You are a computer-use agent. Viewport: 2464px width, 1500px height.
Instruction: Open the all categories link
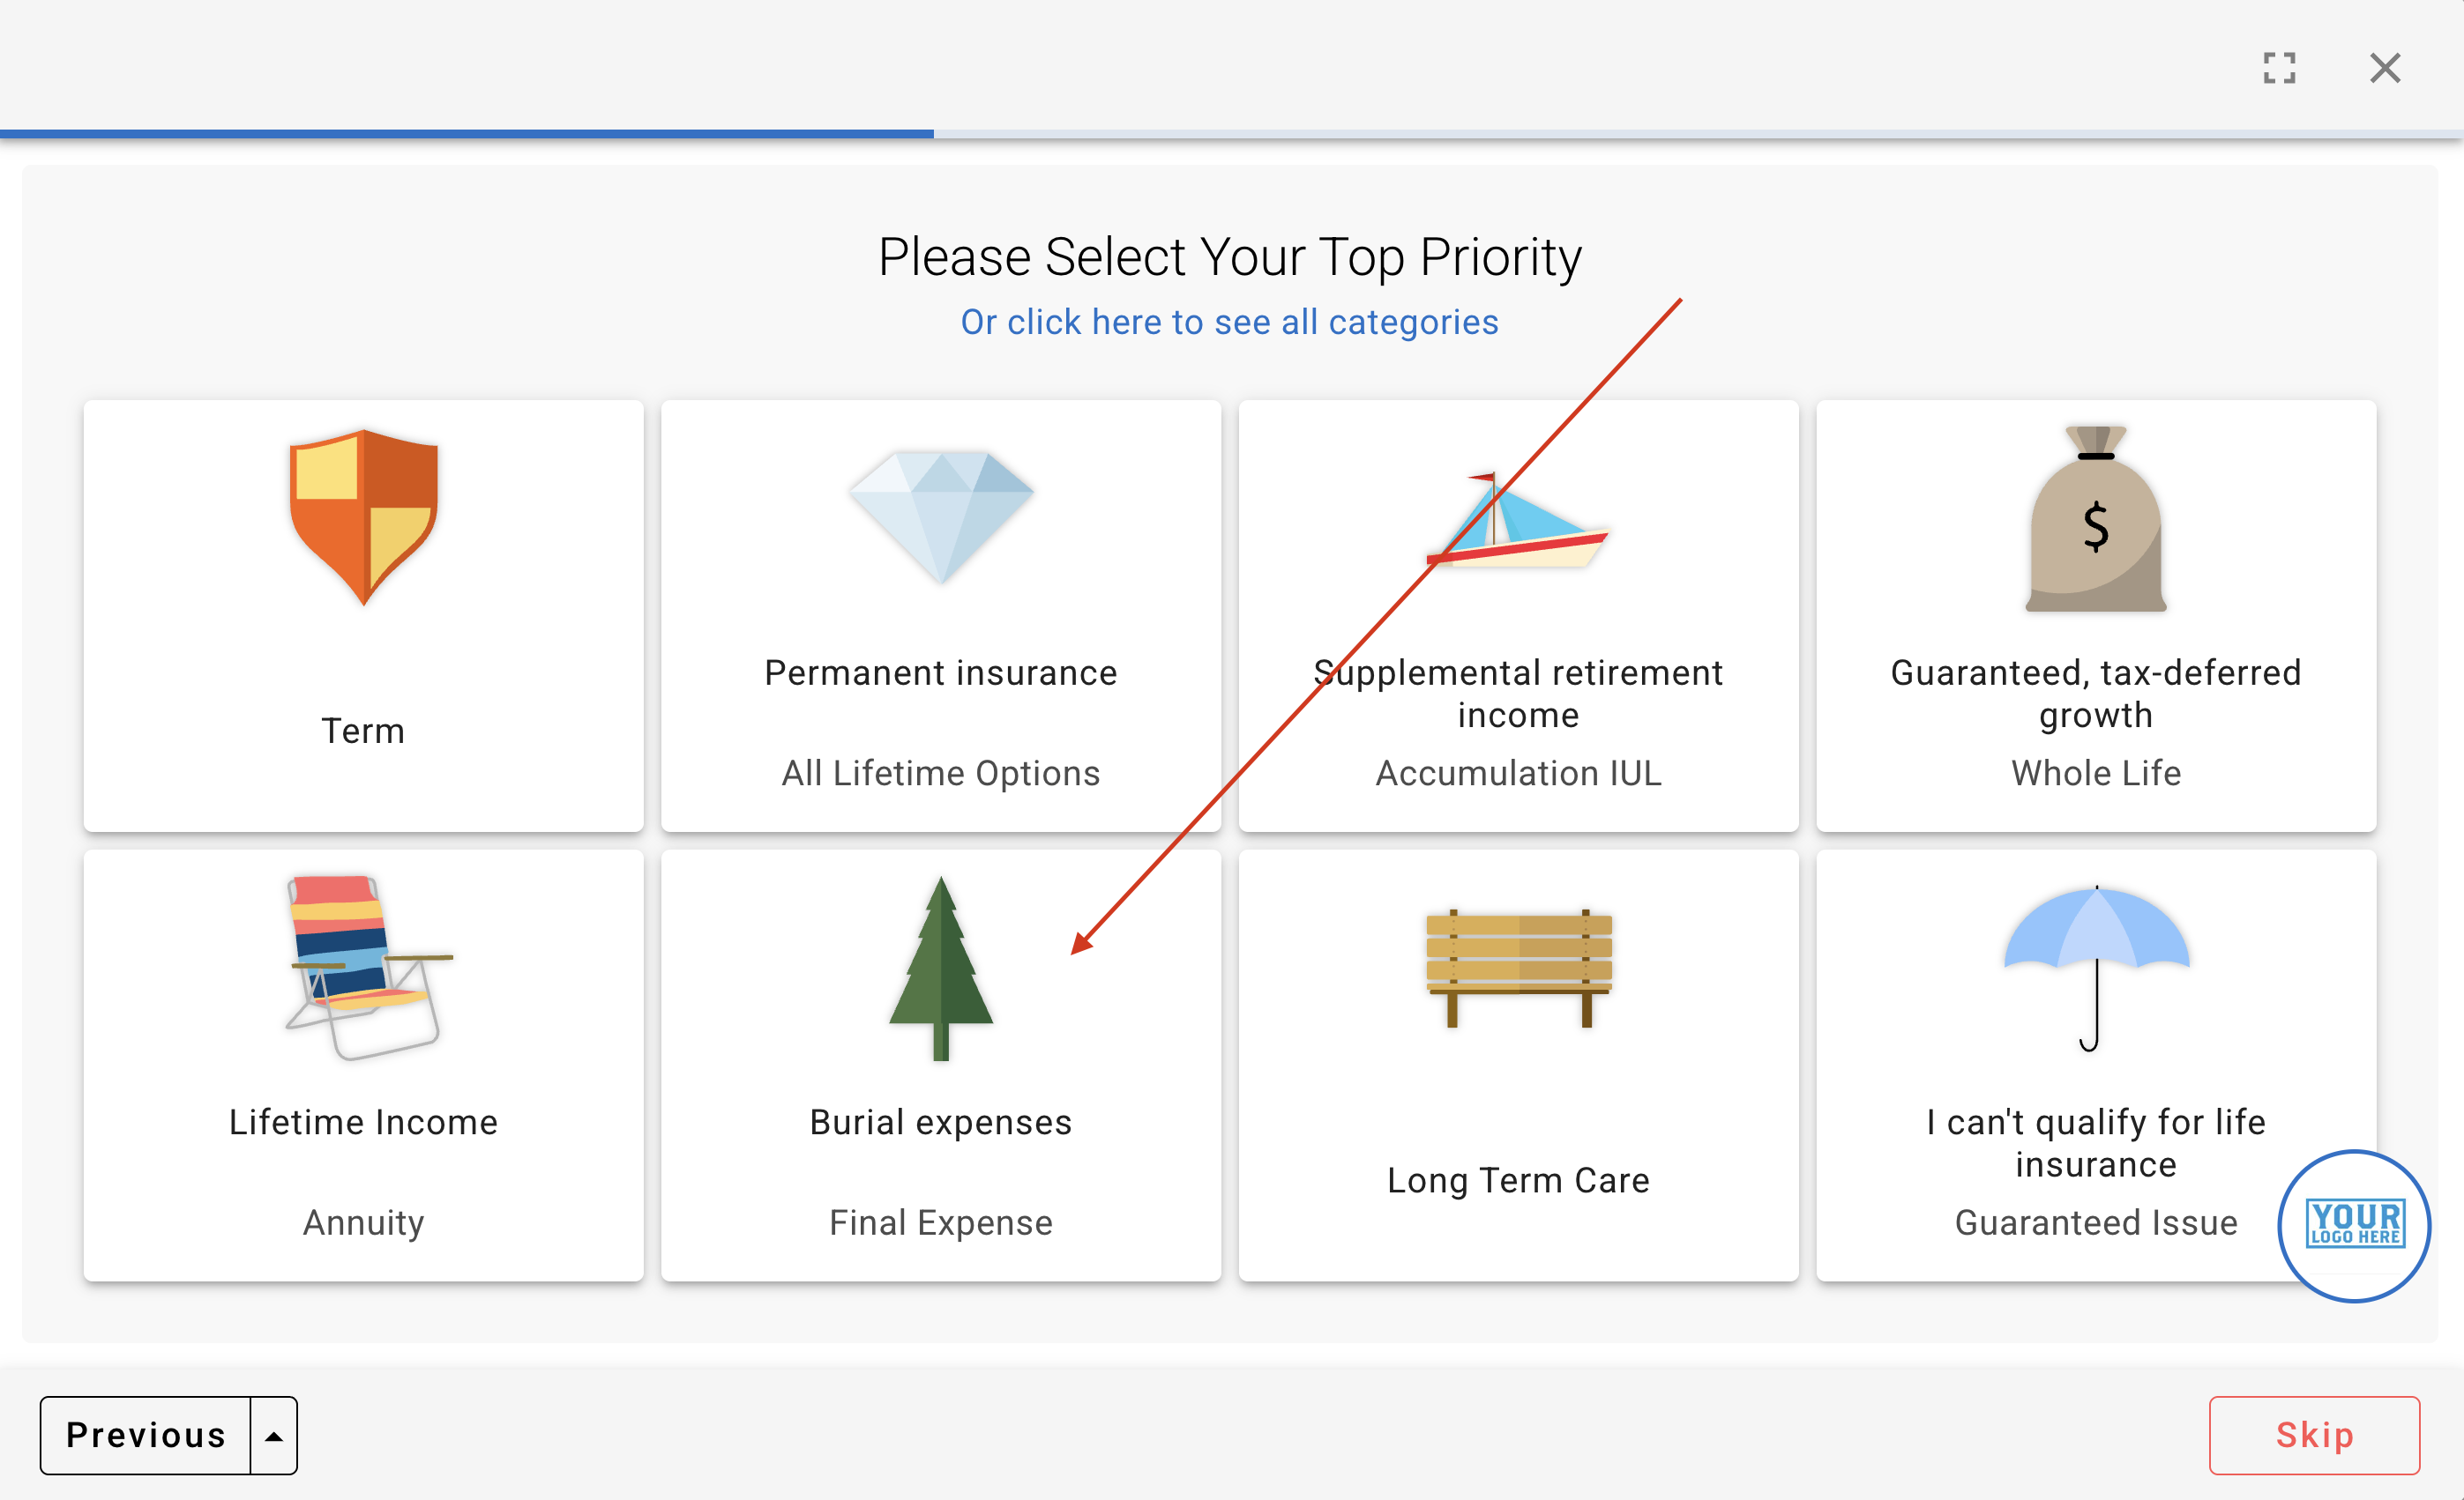click(1229, 322)
